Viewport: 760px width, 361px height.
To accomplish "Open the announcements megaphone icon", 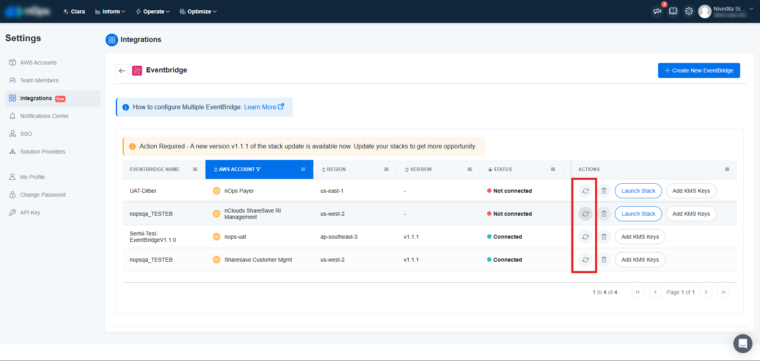I will [657, 11].
